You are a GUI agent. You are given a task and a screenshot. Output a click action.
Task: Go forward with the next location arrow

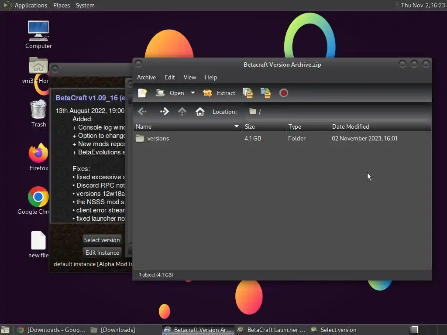pos(164,111)
